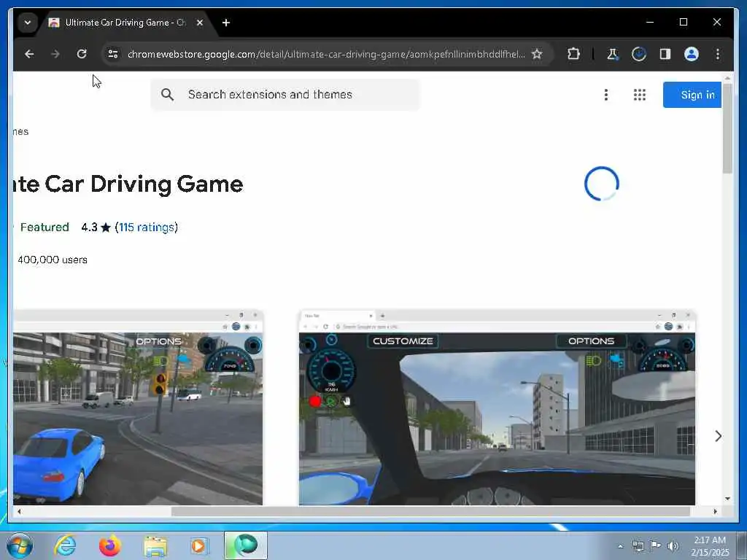
Task: Open the media player taskbar icon
Action: click(x=198, y=545)
